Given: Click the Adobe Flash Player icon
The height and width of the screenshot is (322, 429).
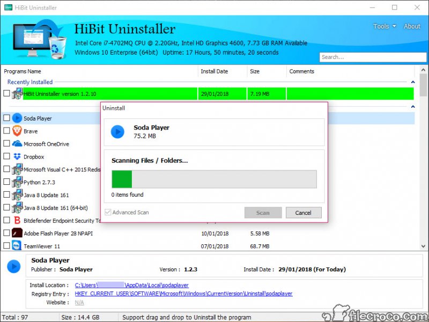Looking at the screenshot, I should pyautogui.click(x=17, y=233).
